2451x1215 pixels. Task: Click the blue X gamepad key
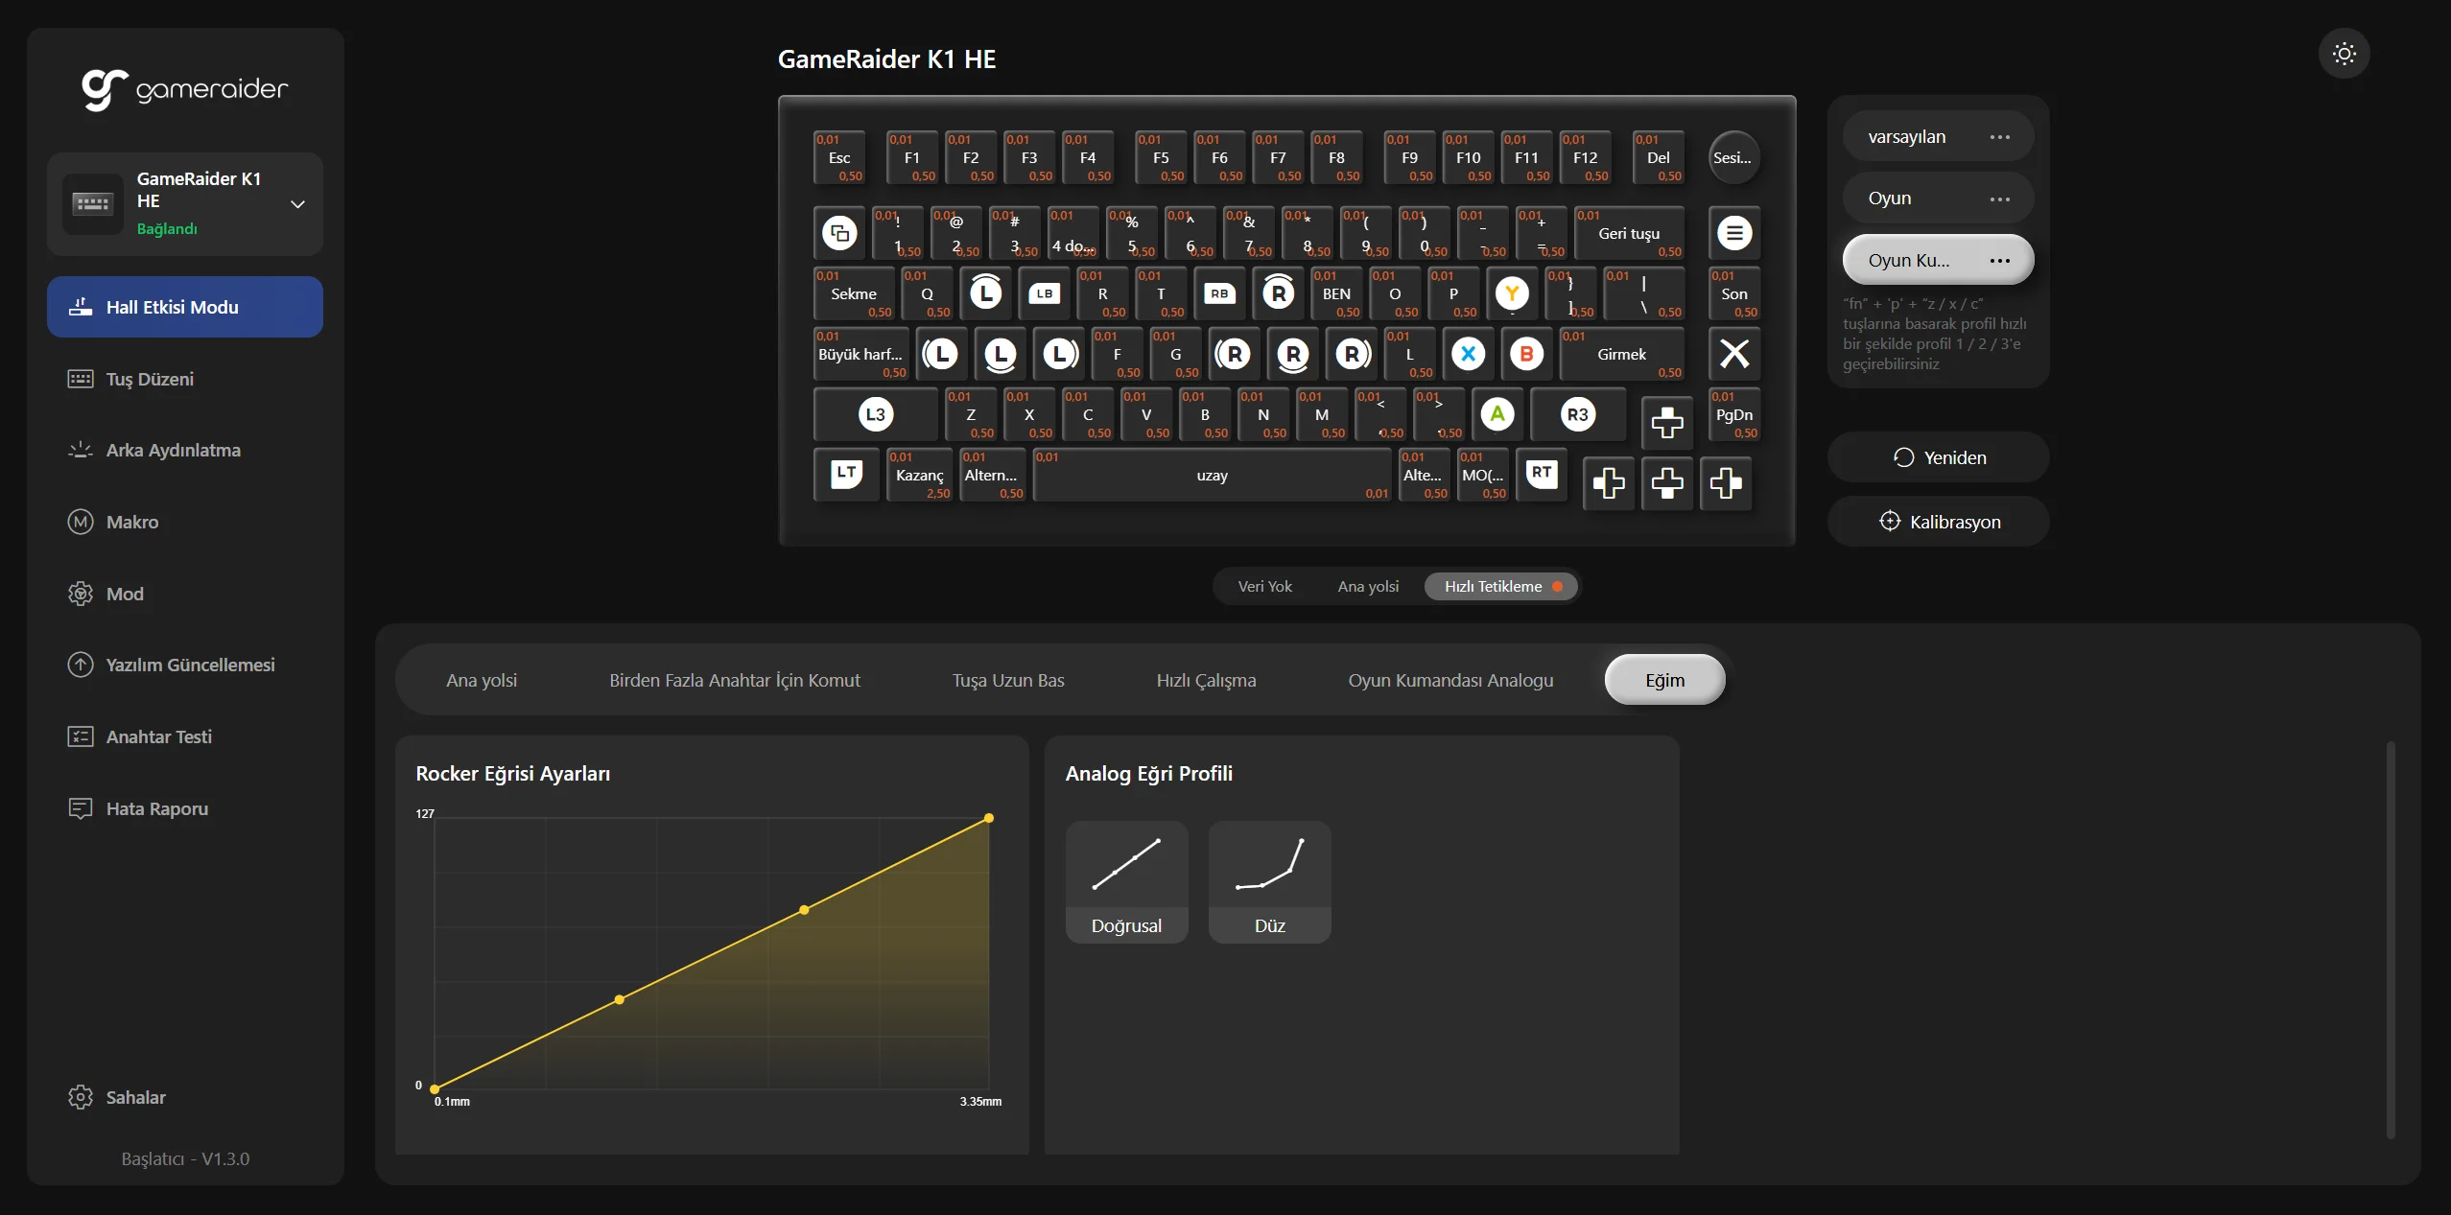pyautogui.click(x=1468, y=354)
